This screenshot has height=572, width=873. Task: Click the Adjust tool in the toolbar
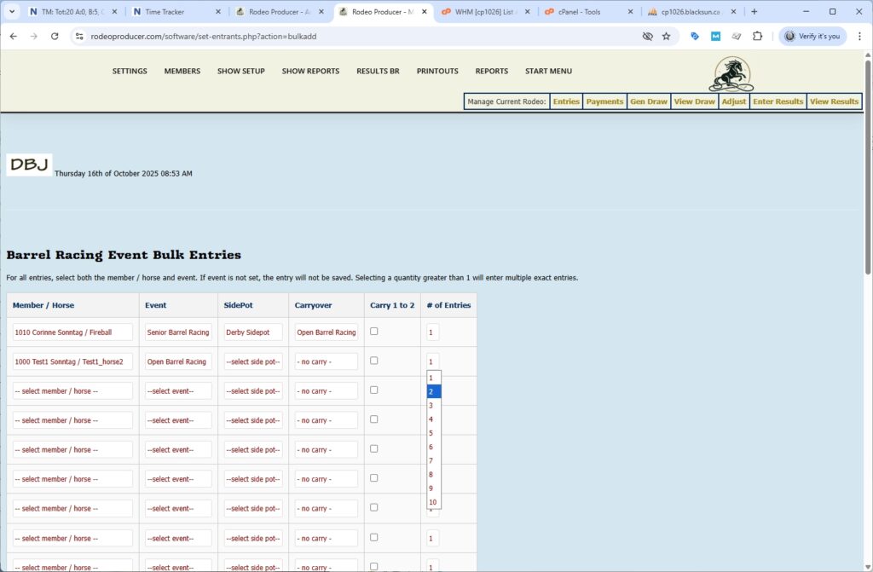(733, 101)
